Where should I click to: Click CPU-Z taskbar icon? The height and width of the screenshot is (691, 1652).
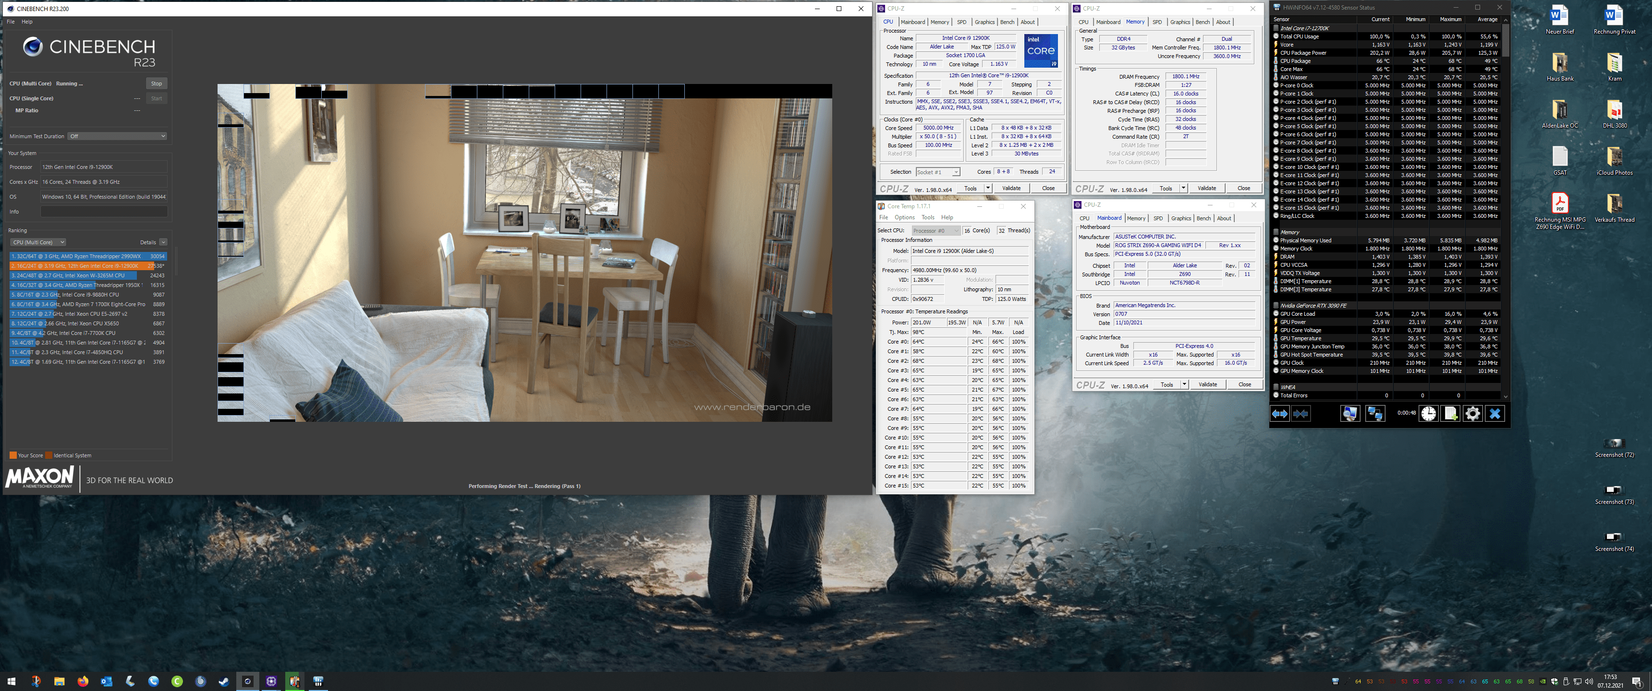click(x=271, y=681)
